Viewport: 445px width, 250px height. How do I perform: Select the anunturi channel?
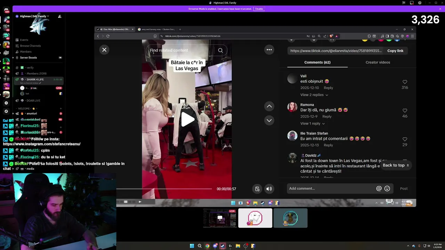click(32, 114)
